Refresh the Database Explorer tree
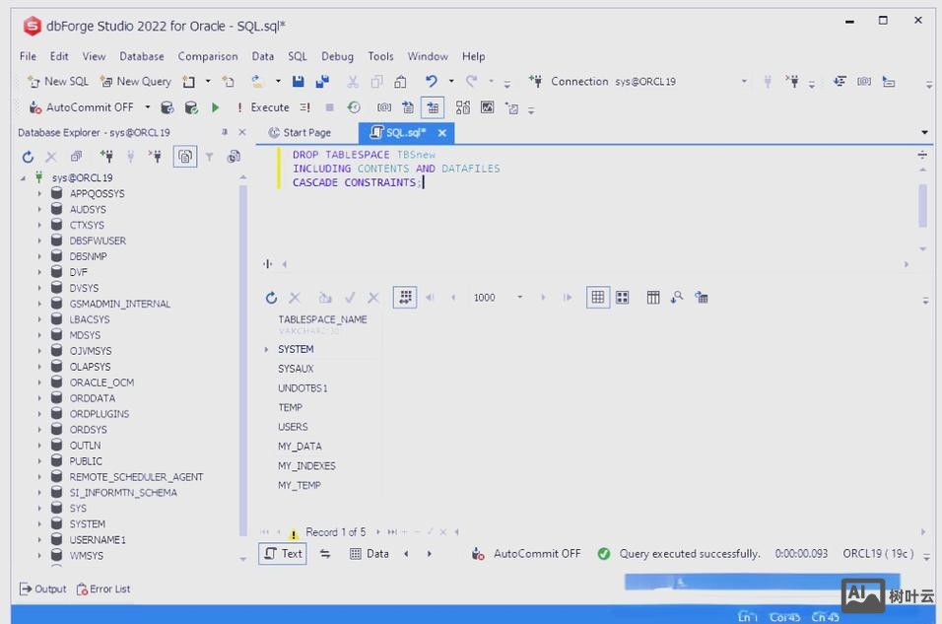The image size is (942, 624). pyautogui.click(x=28, y=157)
